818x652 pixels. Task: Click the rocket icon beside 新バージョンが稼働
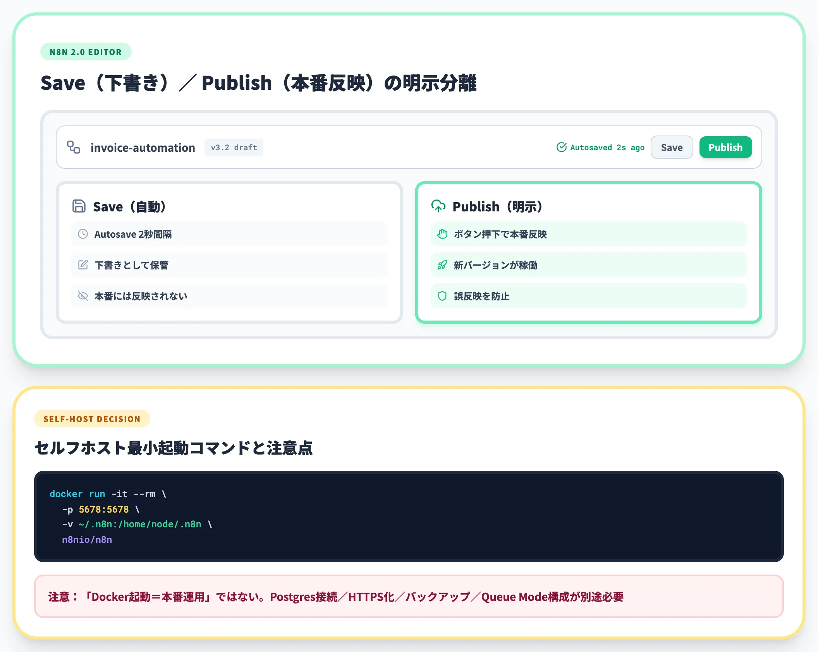click(442, 265)
